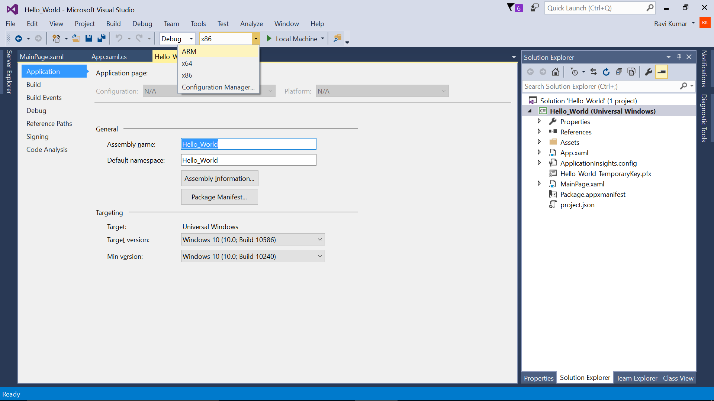Open the Diagnostic Tools side tab

704,118
